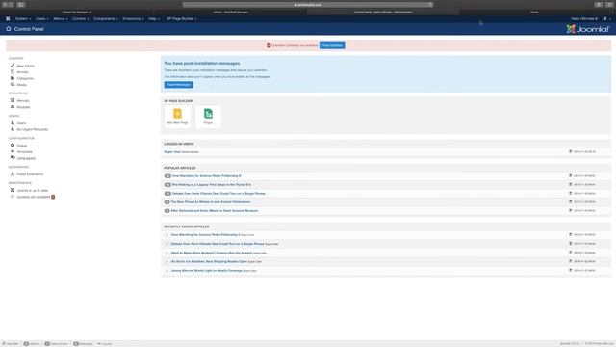
Task: Switch to the first browser tab
Action: 77,13
